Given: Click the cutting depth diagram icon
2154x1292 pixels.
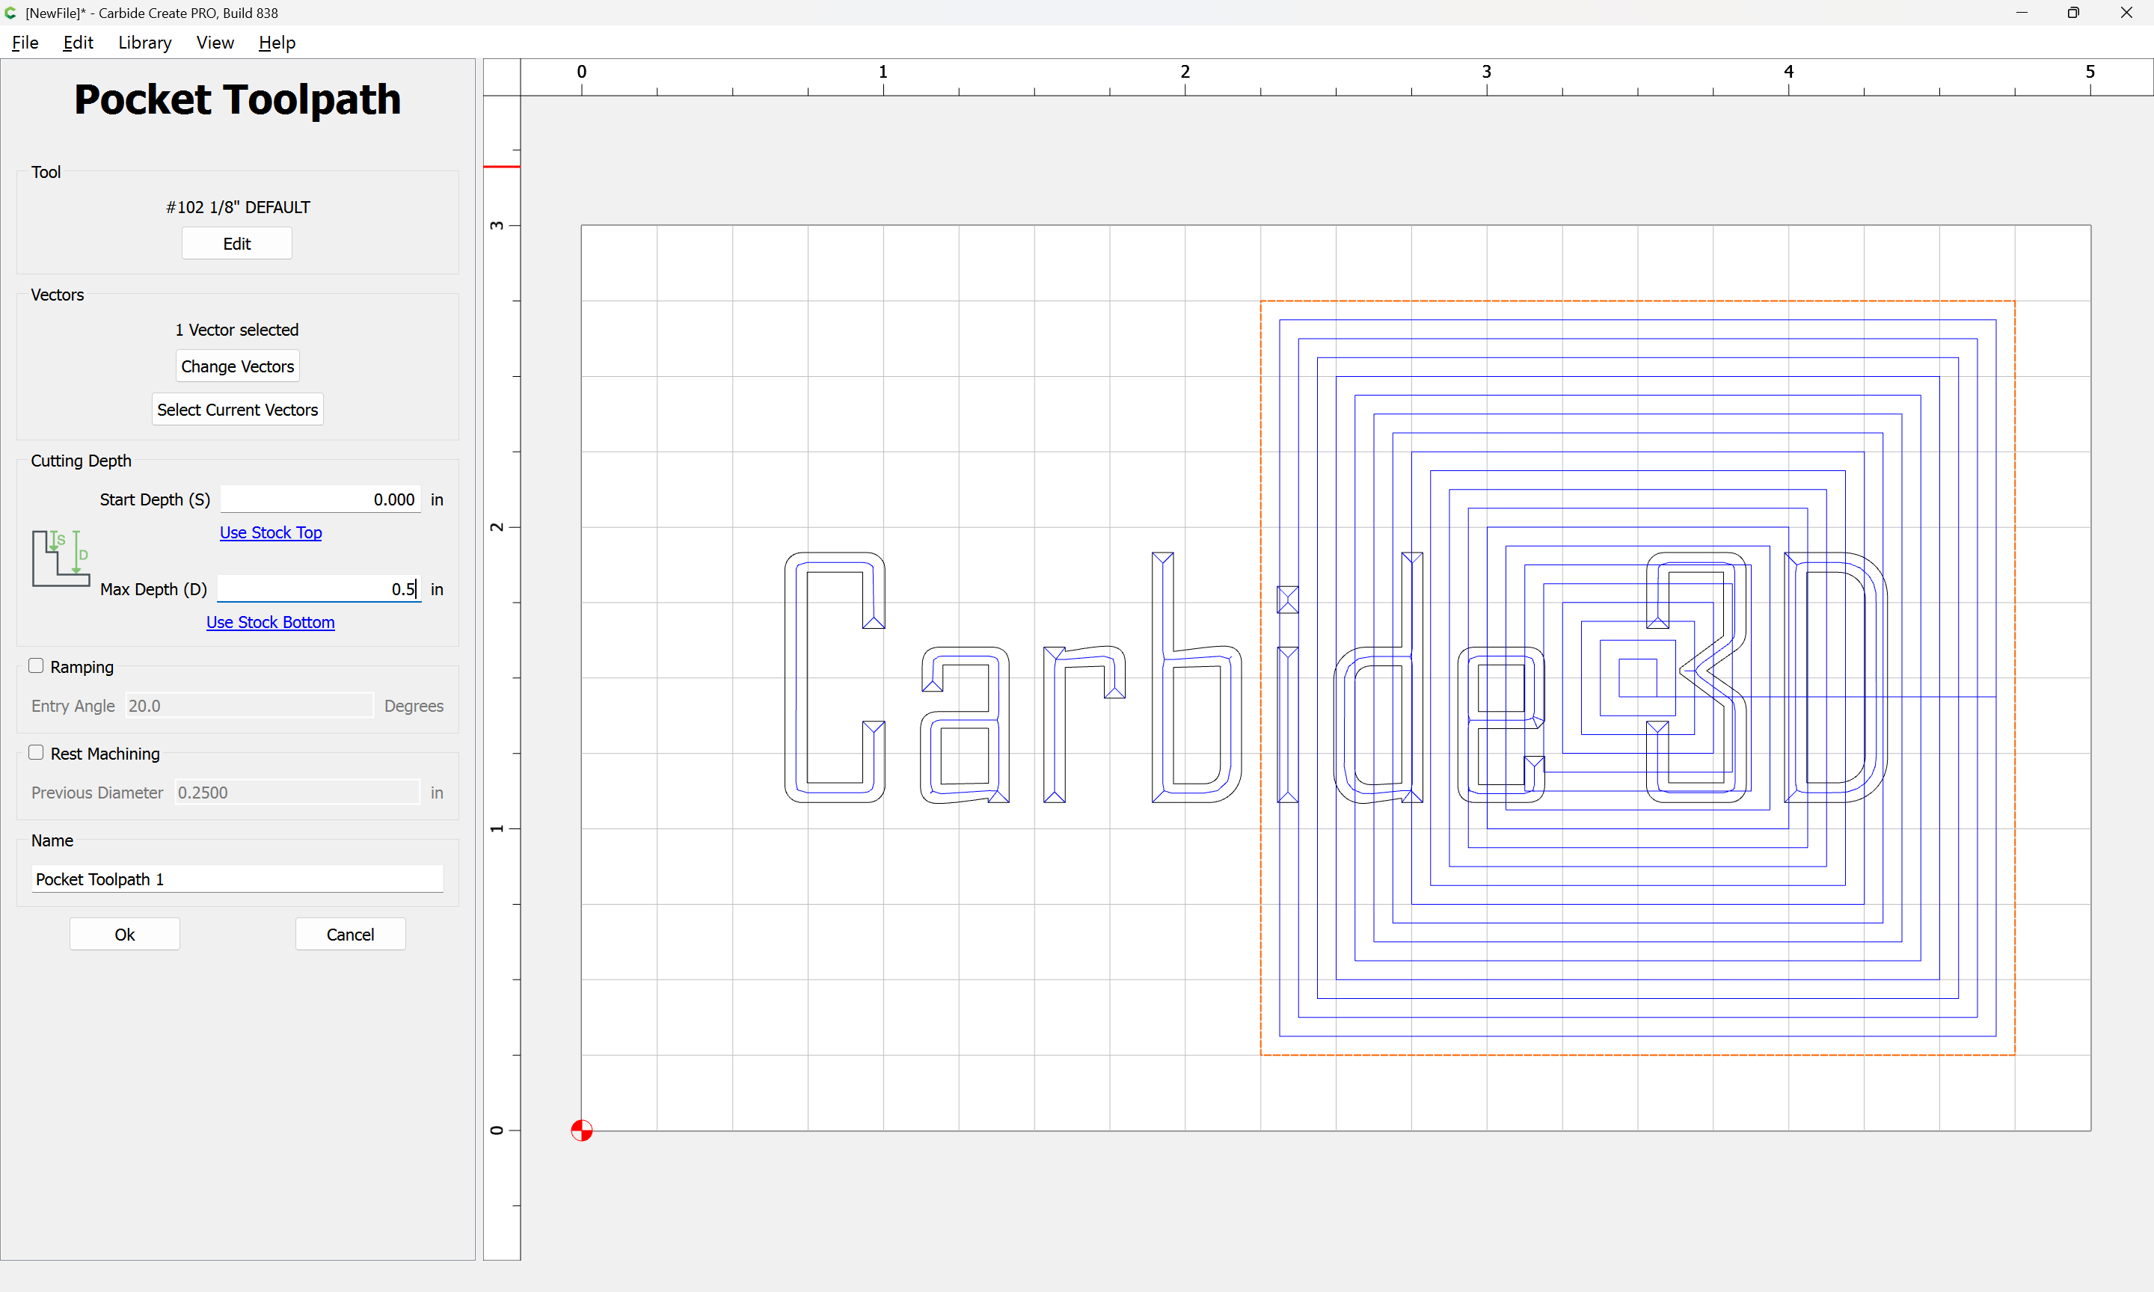Looking at the screenshot, I should (61, 558).
